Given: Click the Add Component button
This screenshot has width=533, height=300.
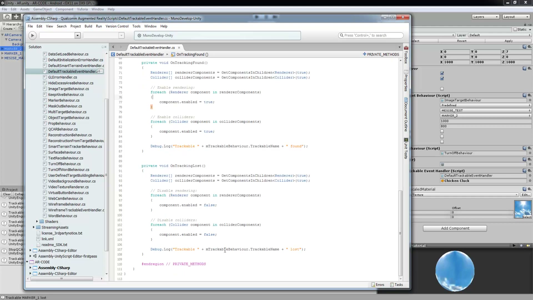Looking at the screenshot, I should click(x=455, y=228).
